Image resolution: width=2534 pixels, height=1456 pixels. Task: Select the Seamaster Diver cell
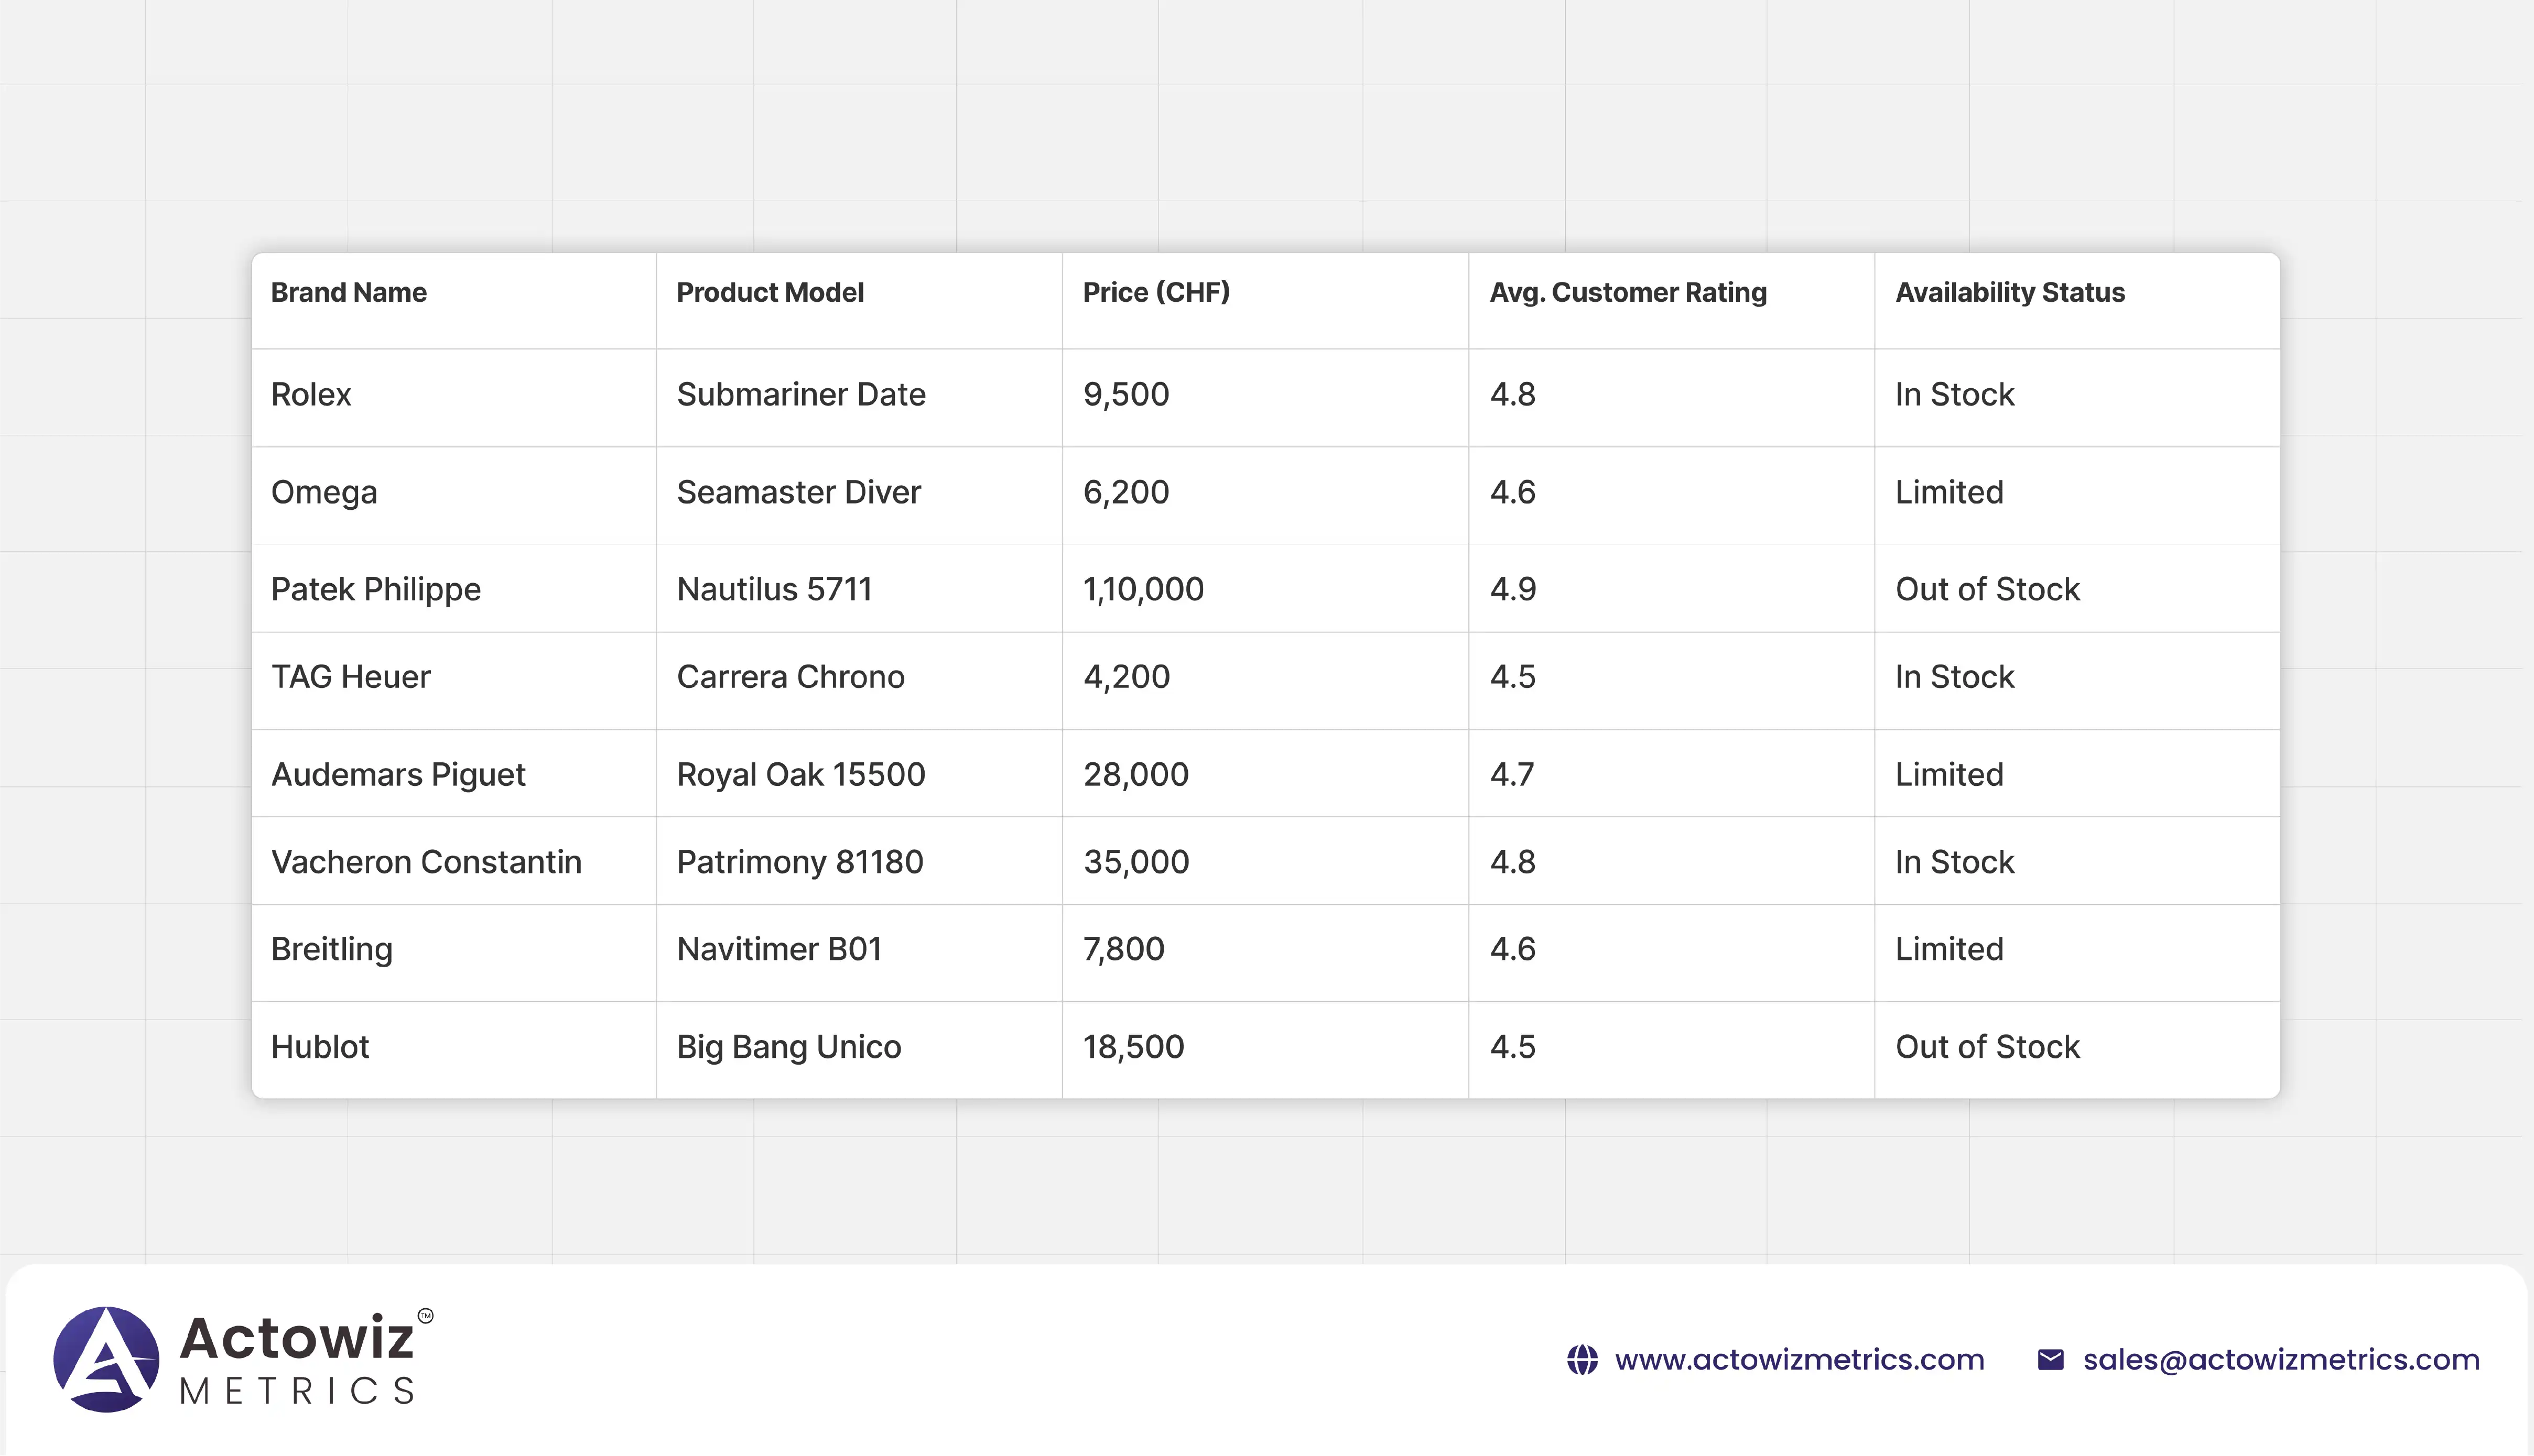(798, 492)
